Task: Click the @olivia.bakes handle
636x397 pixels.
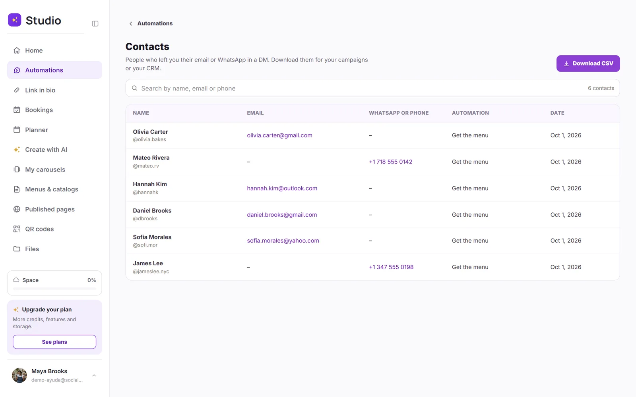Action: (149, 139)
